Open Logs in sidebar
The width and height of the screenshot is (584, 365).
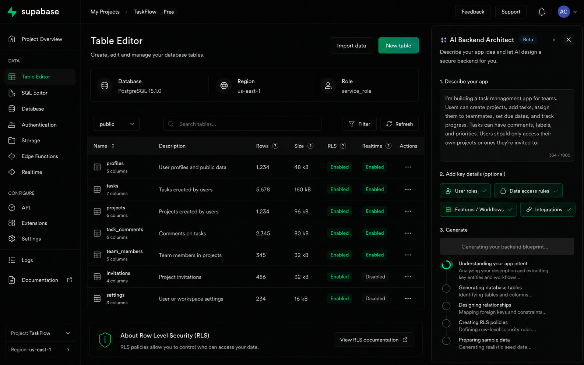[41, 260]
